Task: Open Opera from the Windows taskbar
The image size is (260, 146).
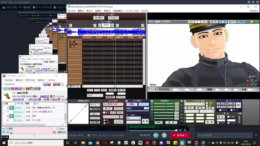Action: [105, 143]
